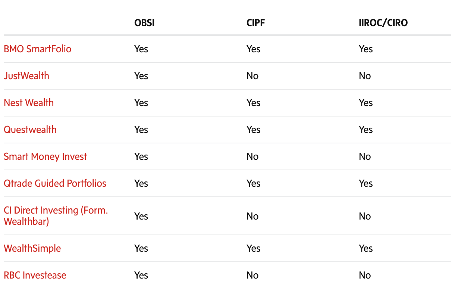Click the OBSI column header

pyautogui.click(x=144, y=23)
